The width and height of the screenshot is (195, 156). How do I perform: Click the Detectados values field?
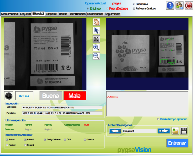point(62,107)
